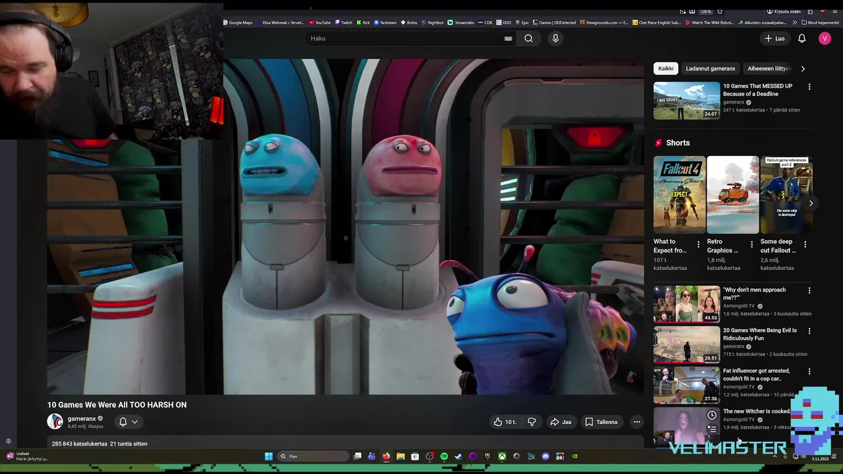Like the video with thumbs up

[x=505, y=422]
